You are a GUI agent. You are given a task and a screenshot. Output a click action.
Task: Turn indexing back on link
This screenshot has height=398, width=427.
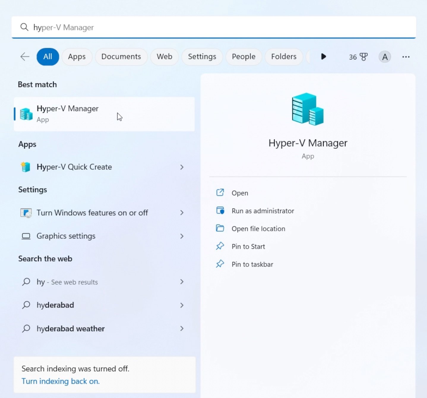point(61,381)
